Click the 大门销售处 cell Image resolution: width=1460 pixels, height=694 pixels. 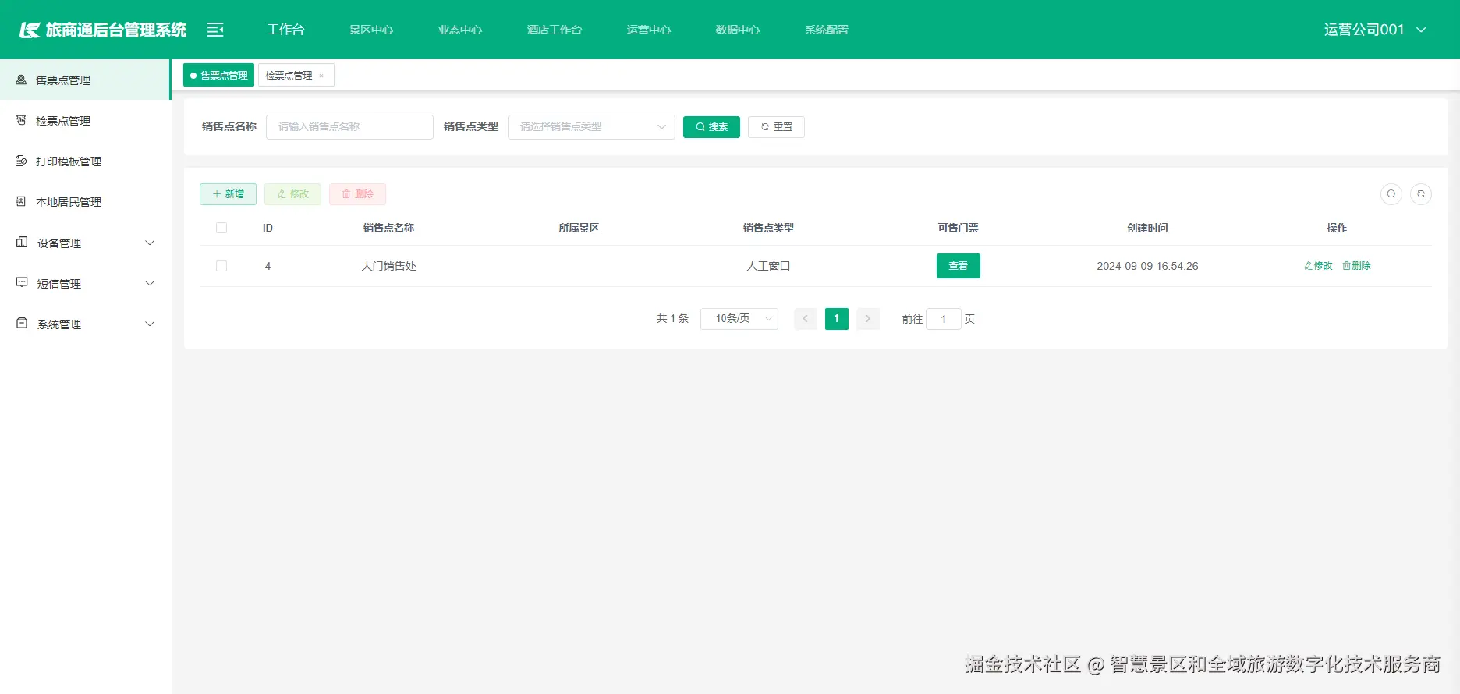tap(388, 266)
